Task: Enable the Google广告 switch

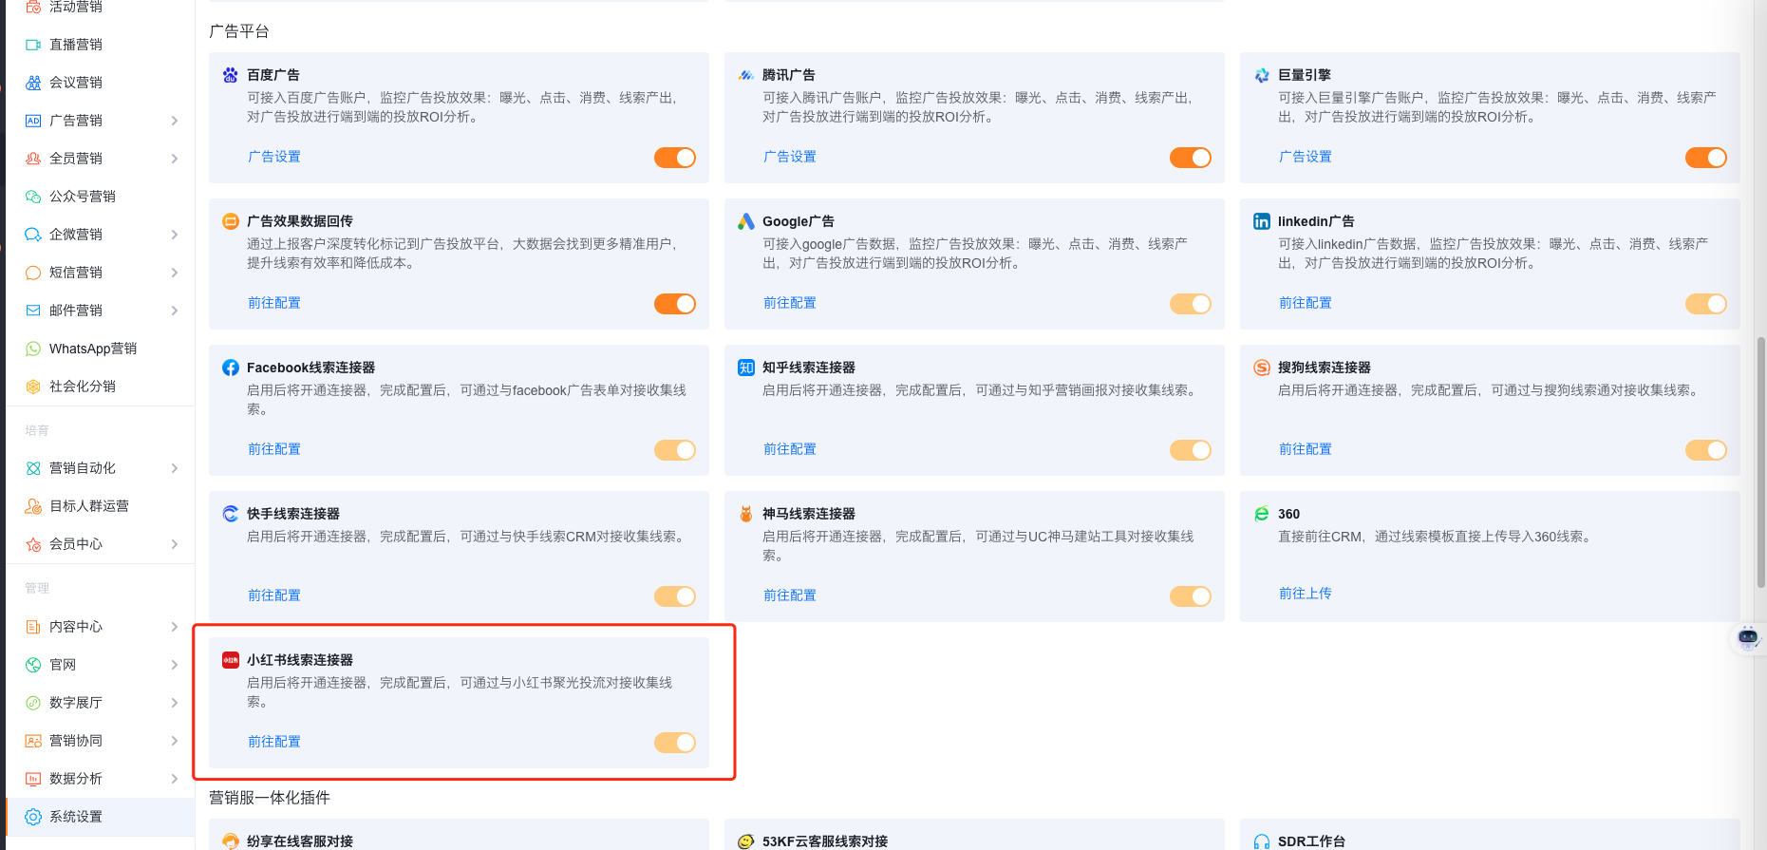Action: point(1191,304)
